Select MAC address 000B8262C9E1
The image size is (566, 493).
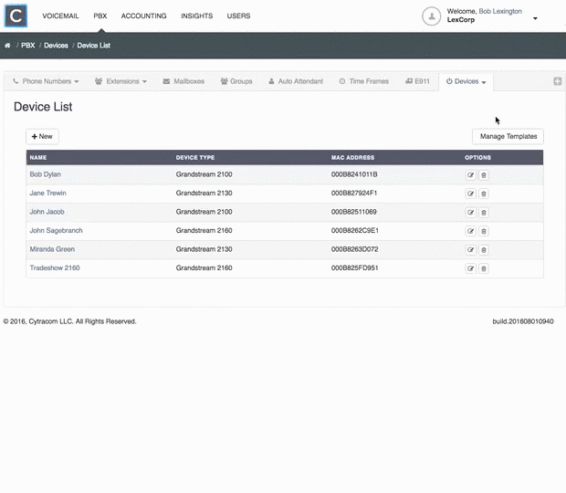(x=355, y=230)
